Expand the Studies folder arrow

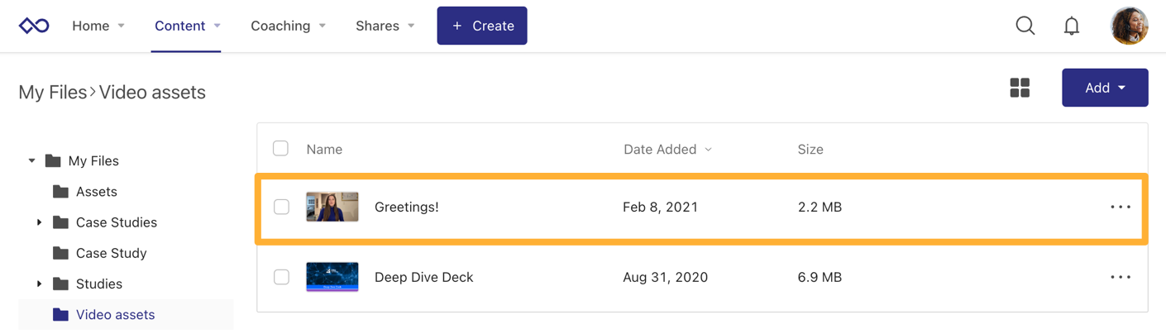click(40, 284)
